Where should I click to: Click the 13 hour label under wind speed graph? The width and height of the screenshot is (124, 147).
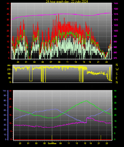pyautogui.click(x=76, y=62)
